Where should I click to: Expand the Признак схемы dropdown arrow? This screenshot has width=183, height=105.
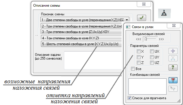127,20
